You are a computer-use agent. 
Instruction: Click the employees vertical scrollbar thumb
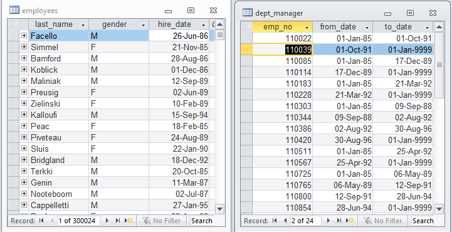click(219, 35)
